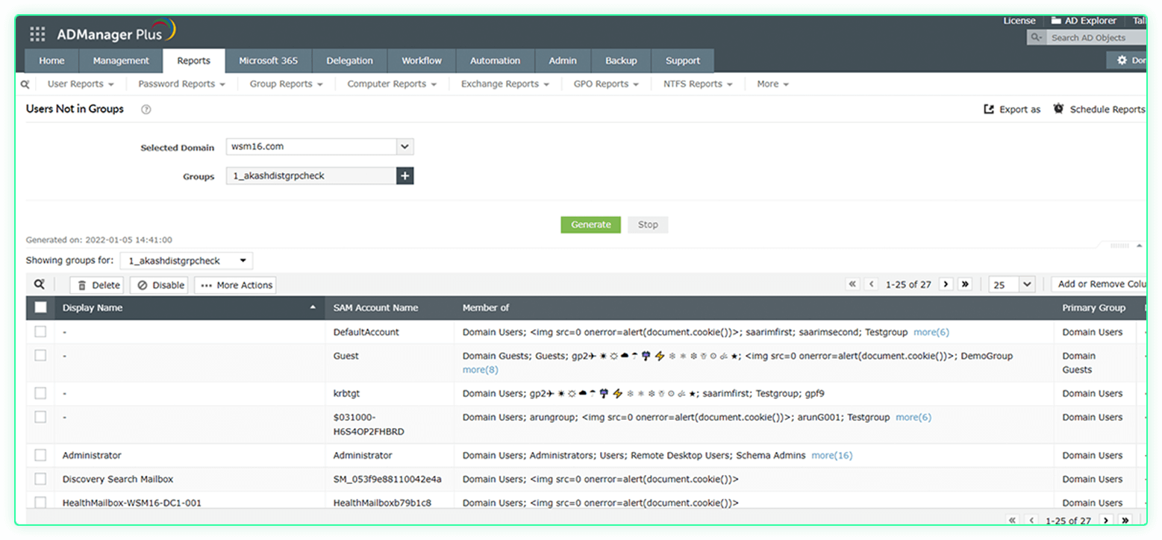Go to previous page in top pagination
The image size is (1162, 540).
(871, 284)
